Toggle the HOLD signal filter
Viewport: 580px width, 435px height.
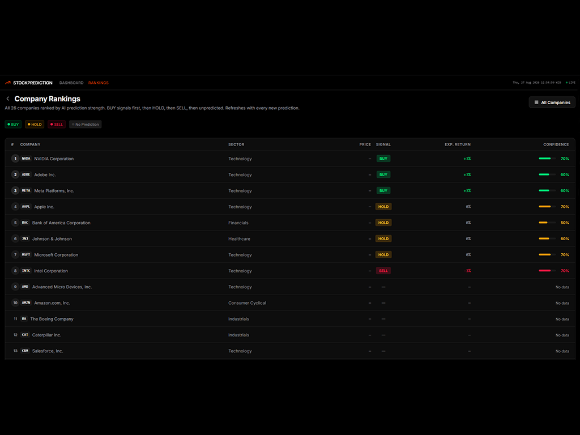click(x=35, y=125)
